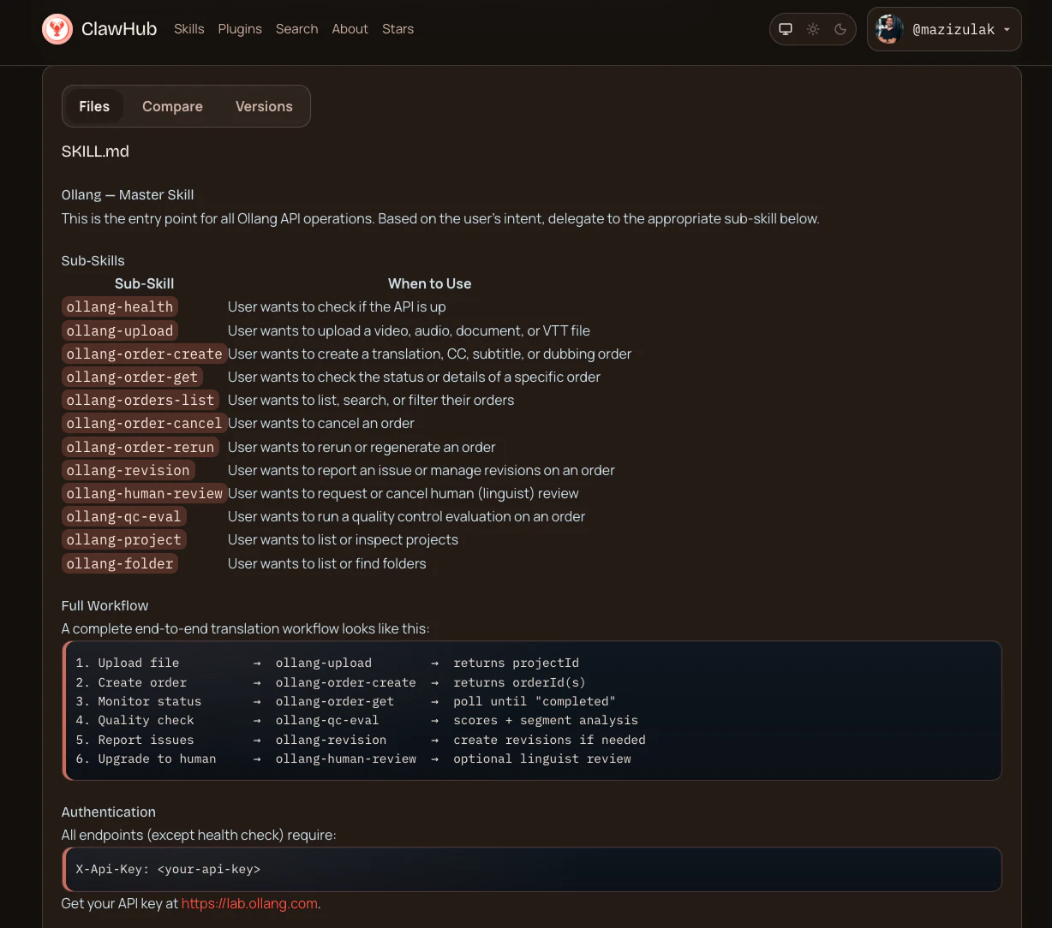Switch to the Versions tab

click(x=264, y=106)
